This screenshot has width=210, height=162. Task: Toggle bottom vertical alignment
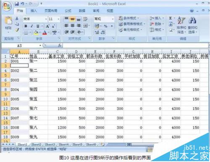pos(79,19)
